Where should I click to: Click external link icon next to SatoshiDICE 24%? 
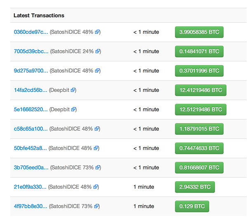tap(98, 51)
